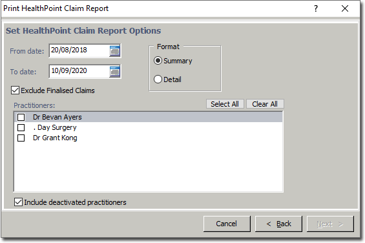Viewport: 365px width, 243px height.
Task: Close the Print HealthPoint Claim Report dialog
Action: pyautogui.click(x=345, y=8)
